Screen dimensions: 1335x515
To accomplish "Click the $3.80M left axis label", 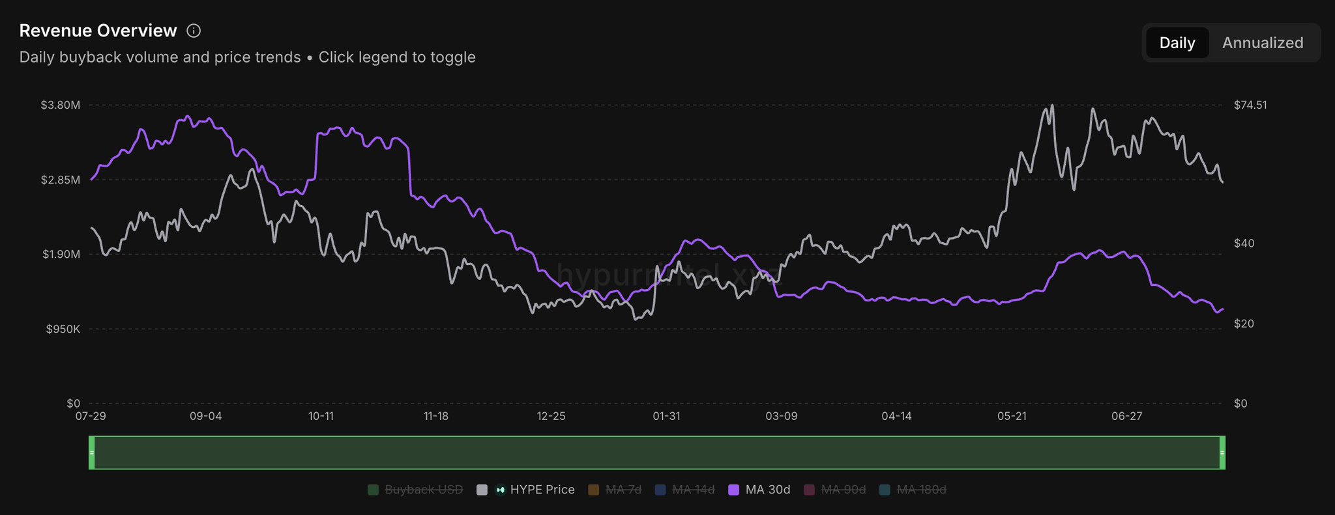I will tap(61, 105).
